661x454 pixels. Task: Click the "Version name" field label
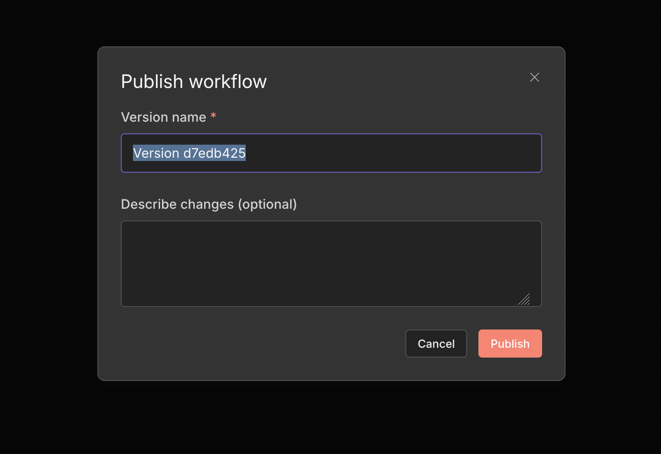tap(163, 117)
